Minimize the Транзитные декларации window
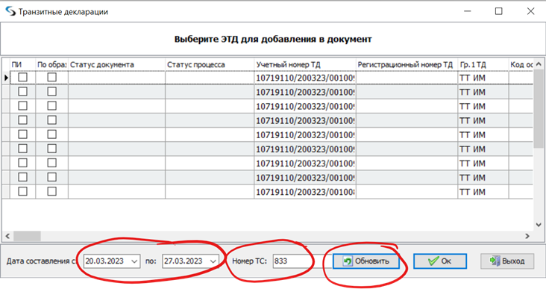Screen dimensions: 546x289 (467, 11)
